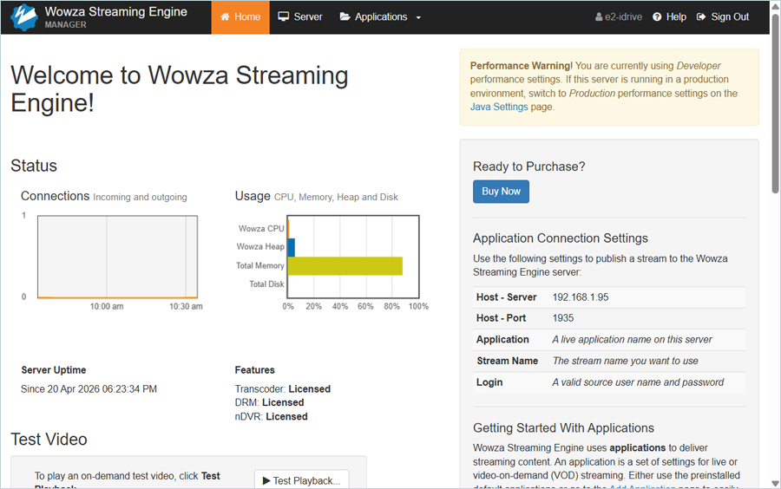Click the 'Stream Name' row label
Screen dimensions: 781x489
point(507,362)
